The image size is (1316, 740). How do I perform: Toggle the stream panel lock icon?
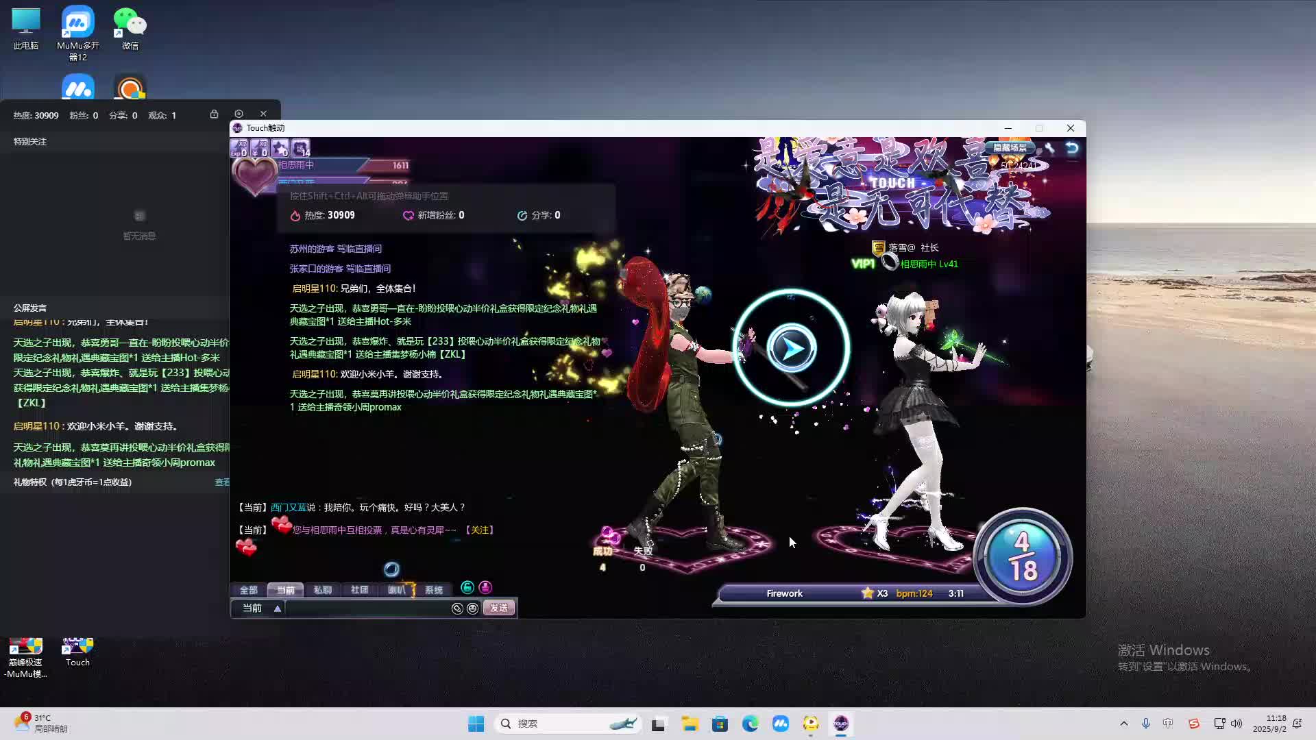(214, 114)
